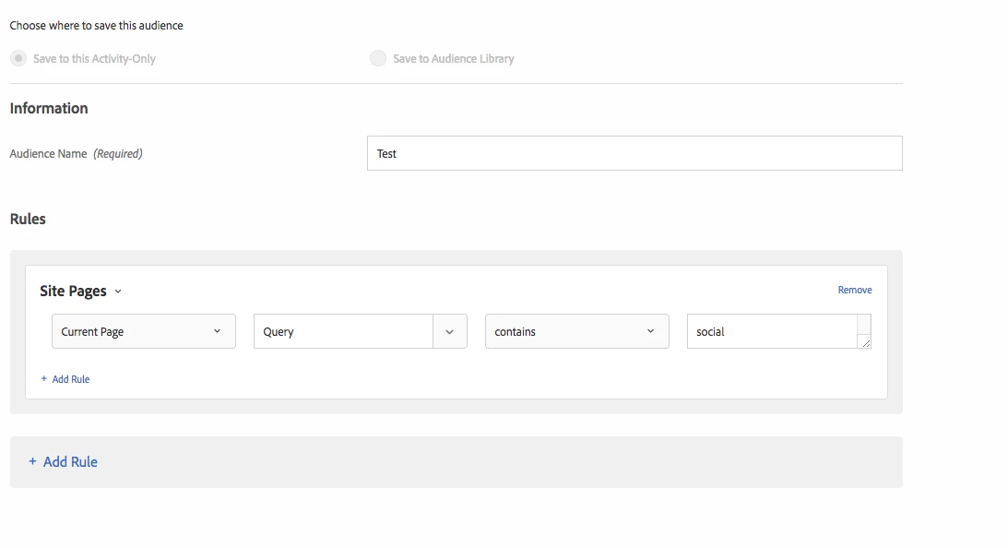Select Save to this Activity-Only radio
This screenshot has height=548, width=1008.
tap(18, 58)
